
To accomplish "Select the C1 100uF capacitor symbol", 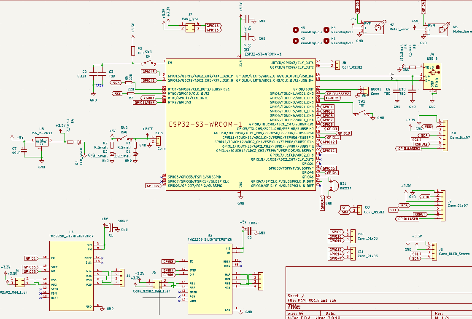I will coord(111,227).
